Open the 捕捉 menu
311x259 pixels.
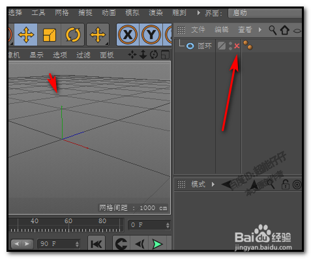click(85, 12)
